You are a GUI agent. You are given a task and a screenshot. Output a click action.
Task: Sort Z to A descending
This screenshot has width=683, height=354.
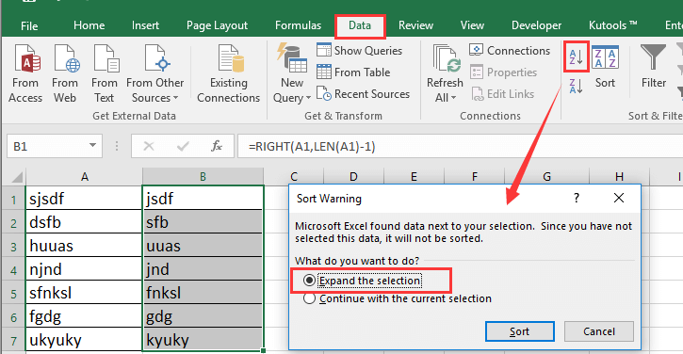[x=576, y=86]
